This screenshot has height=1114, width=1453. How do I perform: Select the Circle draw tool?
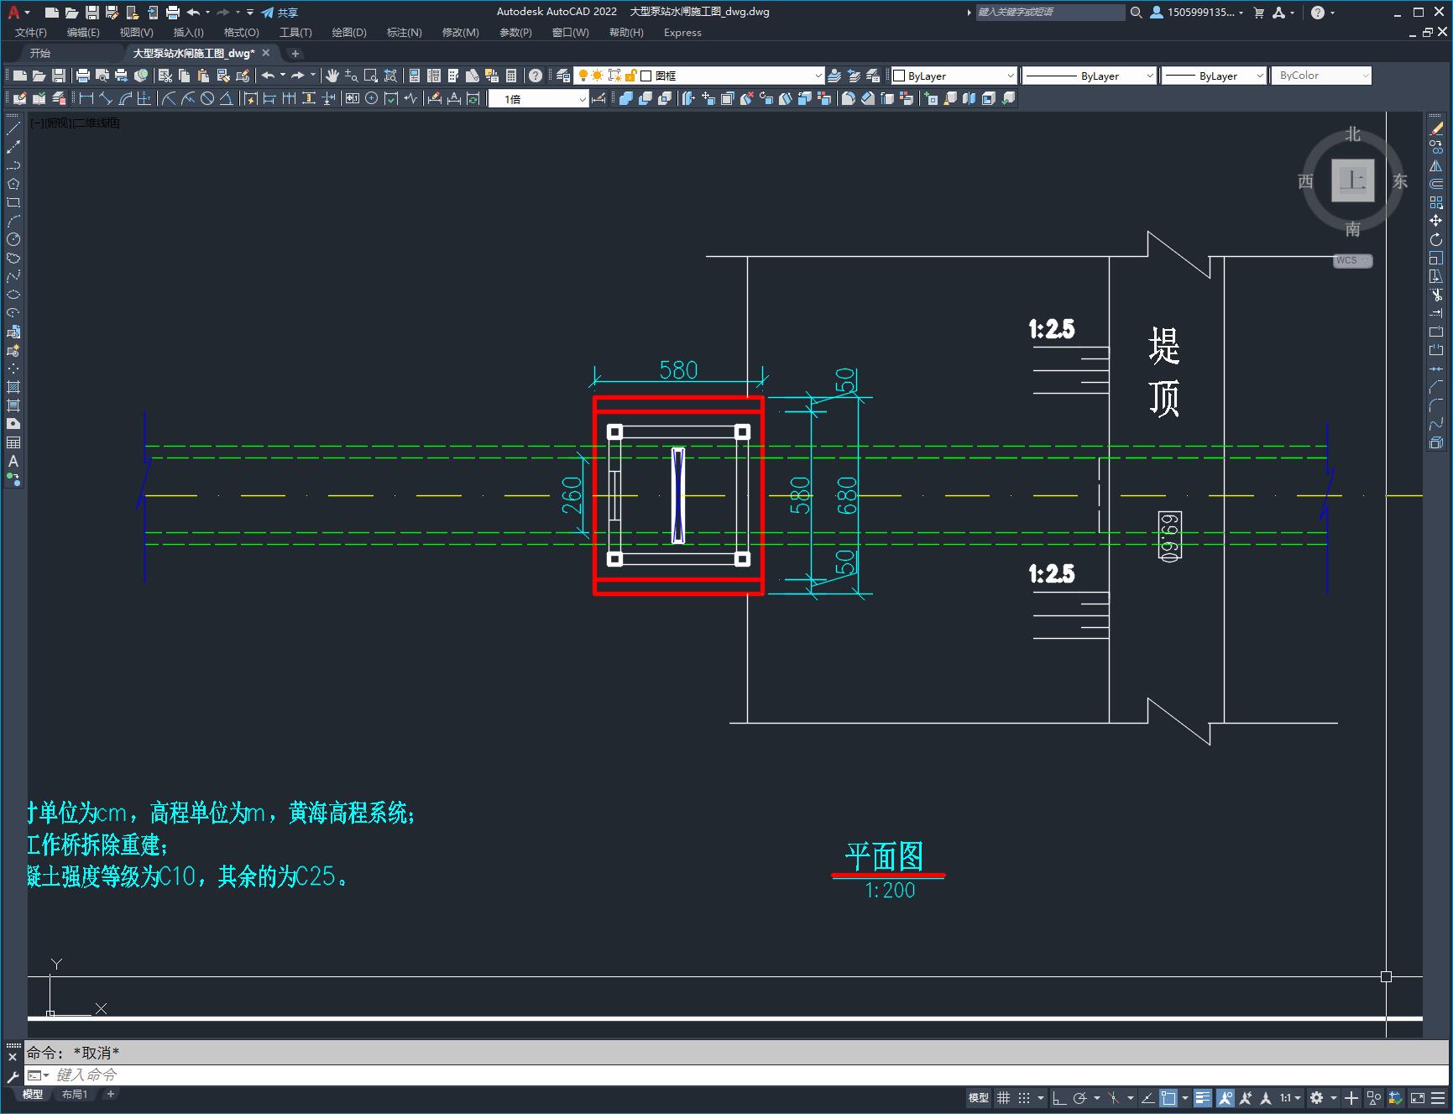tap(13, 239)
